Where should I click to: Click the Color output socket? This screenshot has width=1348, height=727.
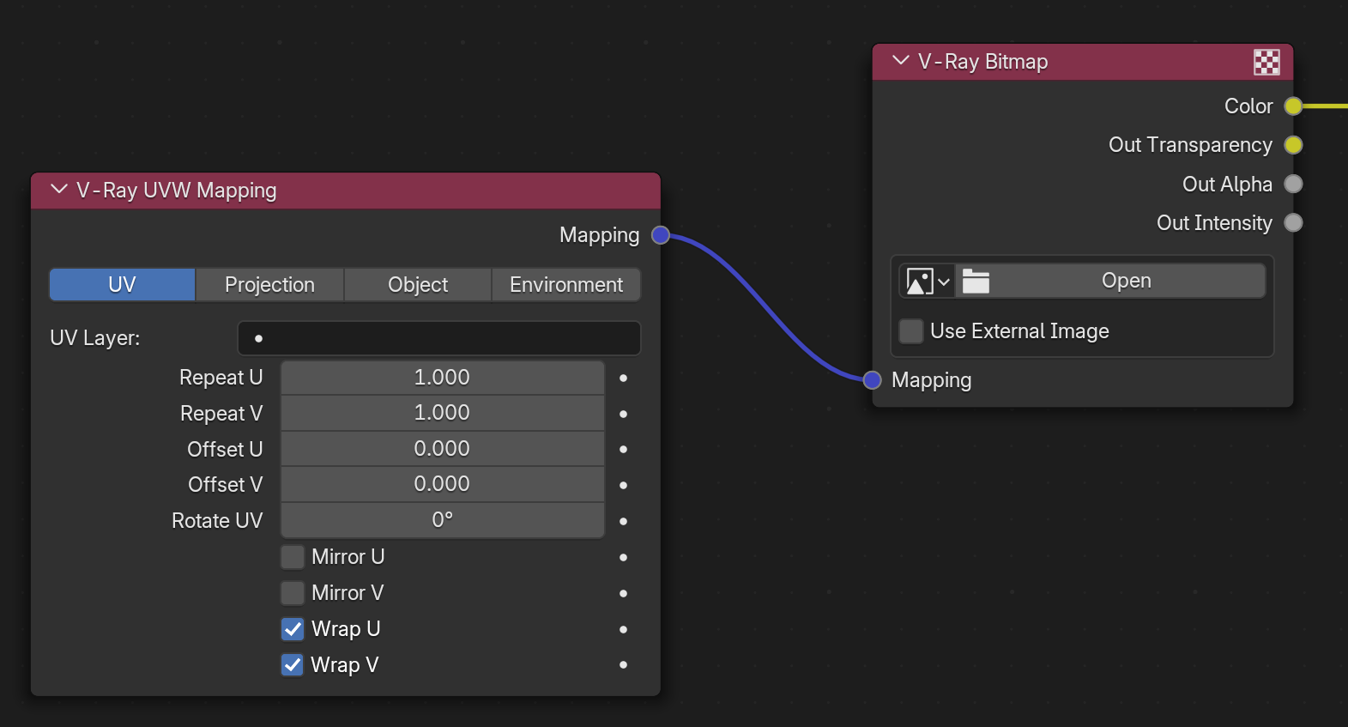[1293, 106]
